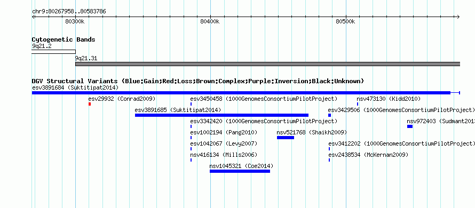The height and width of the screenshot is (208, 475).
Task: Click nsv1045321 (Coe2014) label
Action: pyautogui.click(x=241, y=166)
